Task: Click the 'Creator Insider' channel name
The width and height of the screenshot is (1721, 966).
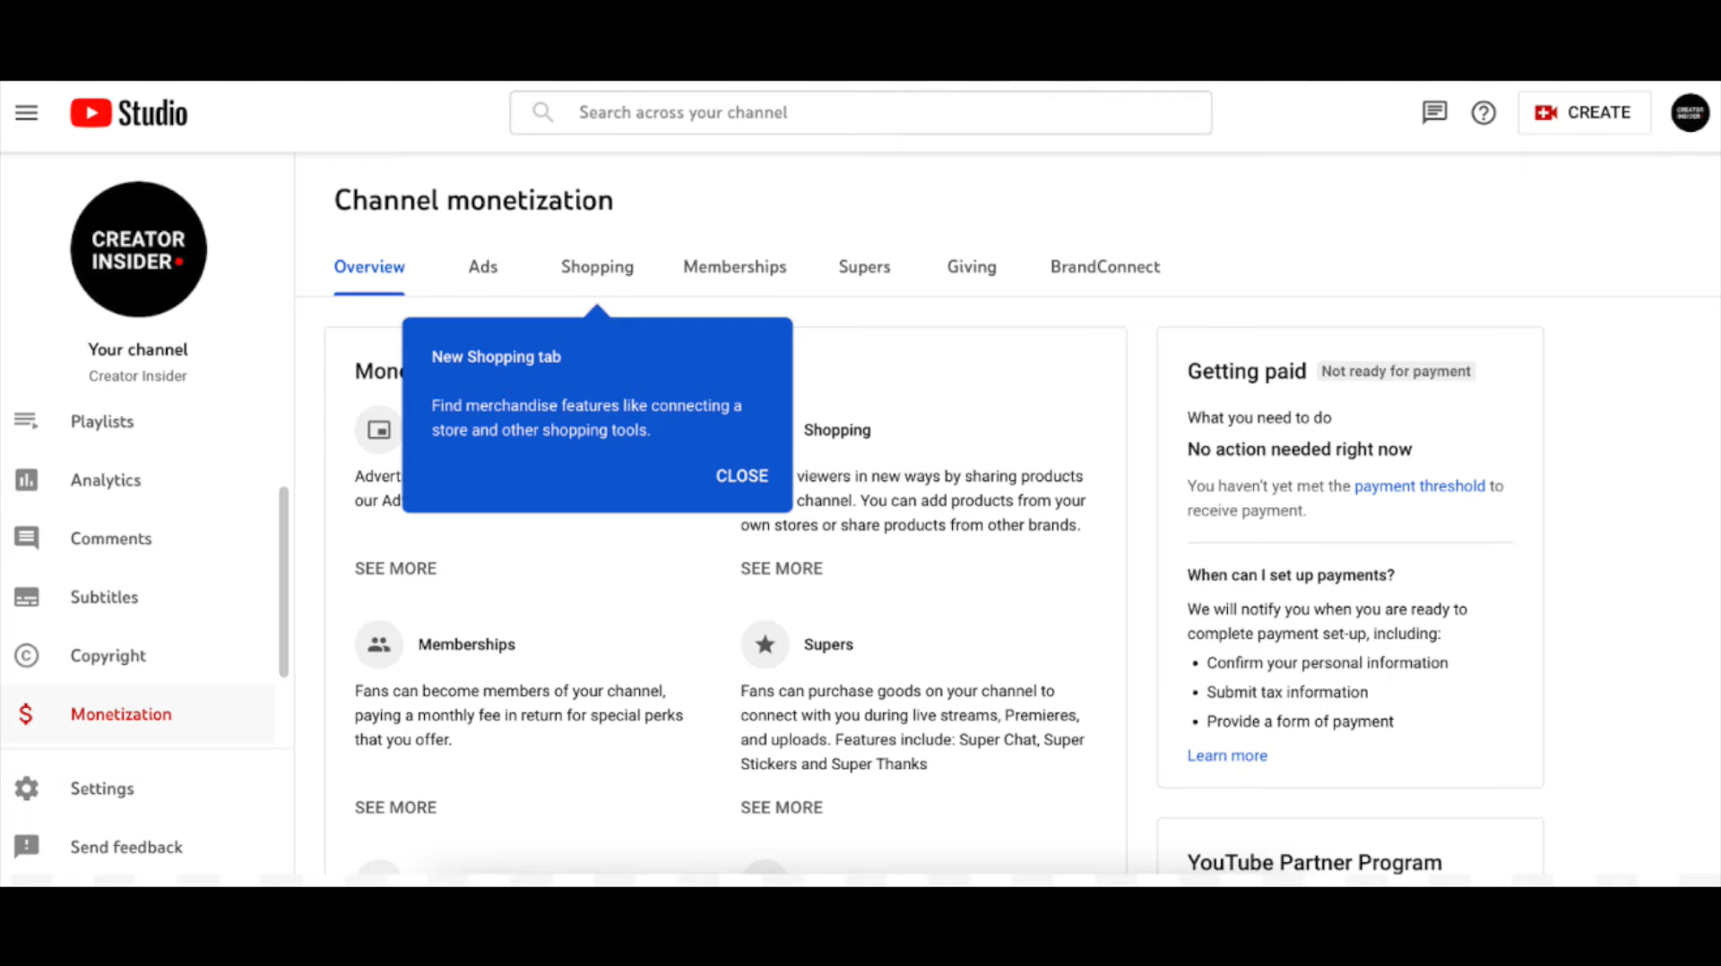Action: (x=138, y=376)
